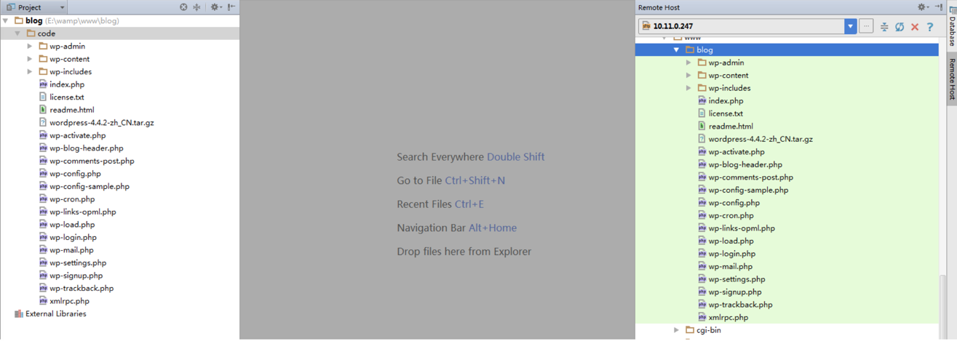This screenshot has width=957, height=341.
Task: Click cgi-bin folder icon in Remote Host
Action: click(x=690, y=330)
